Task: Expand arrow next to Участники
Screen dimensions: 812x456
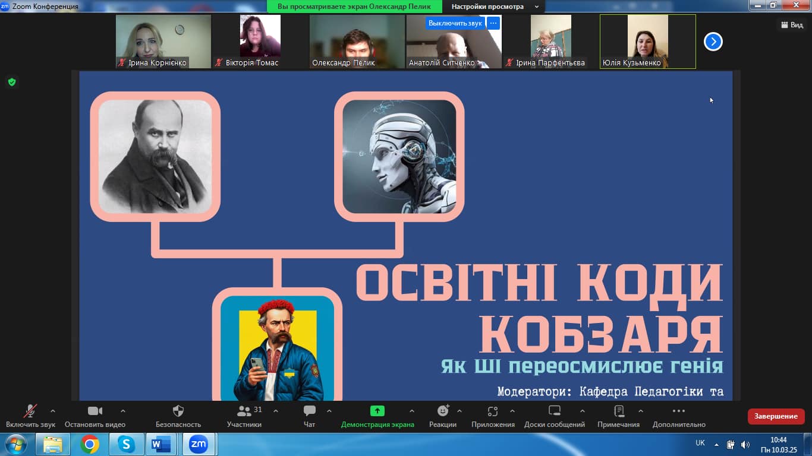Action: click(x=276, y=411)
